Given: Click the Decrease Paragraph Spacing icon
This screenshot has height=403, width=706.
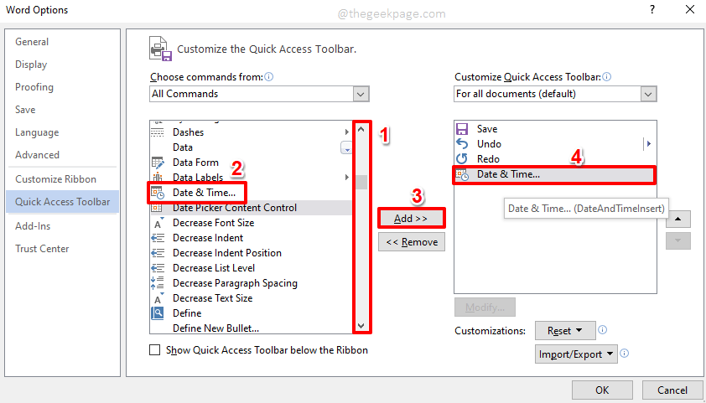Looking at the screenshot, I should [x=158, y=283].
